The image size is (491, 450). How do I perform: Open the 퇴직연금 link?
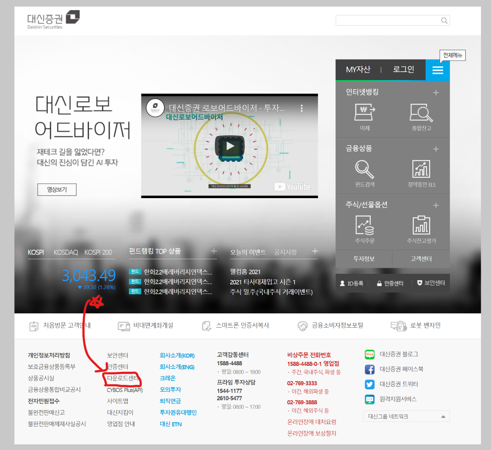(170, 401)
